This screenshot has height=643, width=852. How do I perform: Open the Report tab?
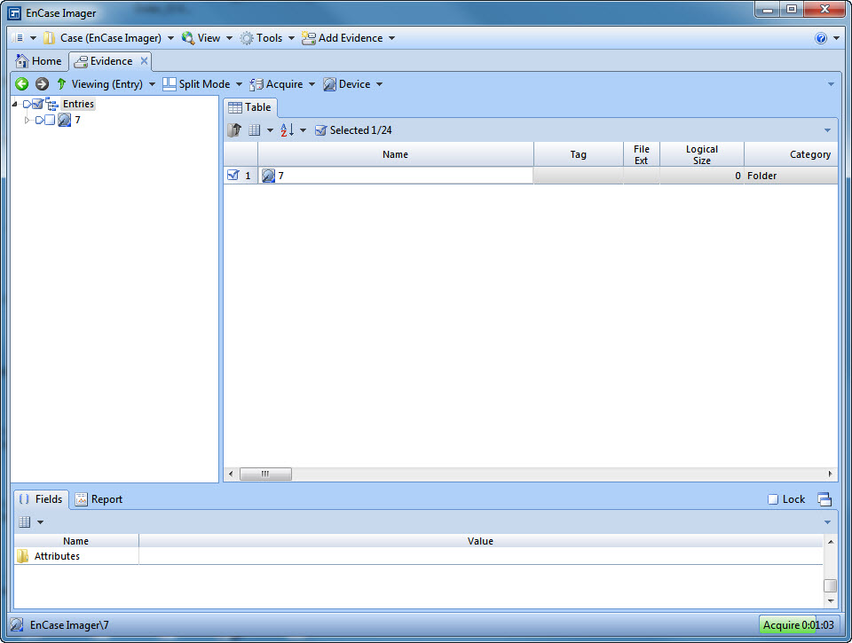point(99,499)
